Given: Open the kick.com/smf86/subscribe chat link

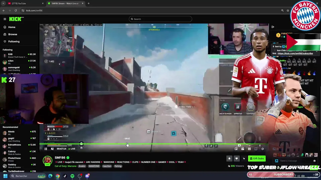Looking at the screenshot, I should point(295,53).
